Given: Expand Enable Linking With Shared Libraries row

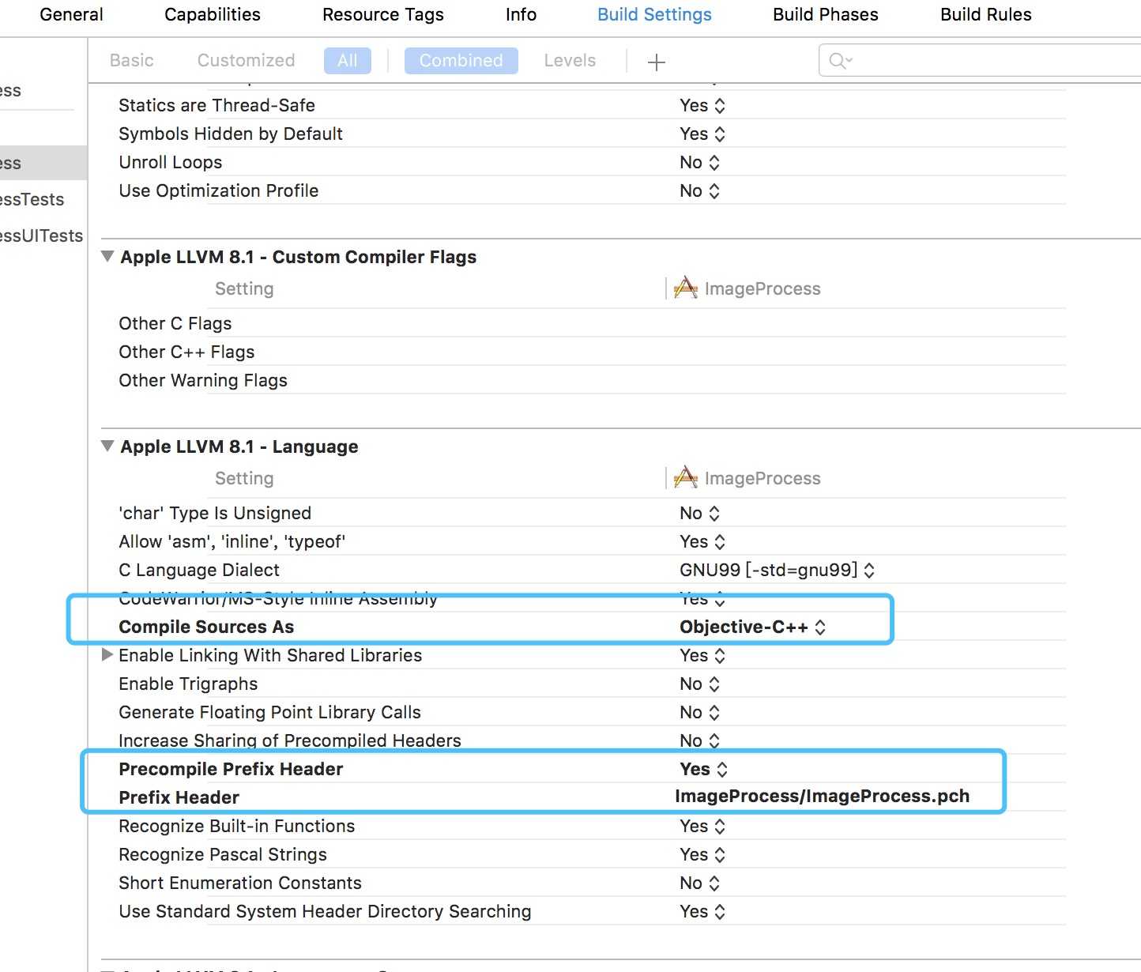Looking at the screenshot, I should click(107, 655).
